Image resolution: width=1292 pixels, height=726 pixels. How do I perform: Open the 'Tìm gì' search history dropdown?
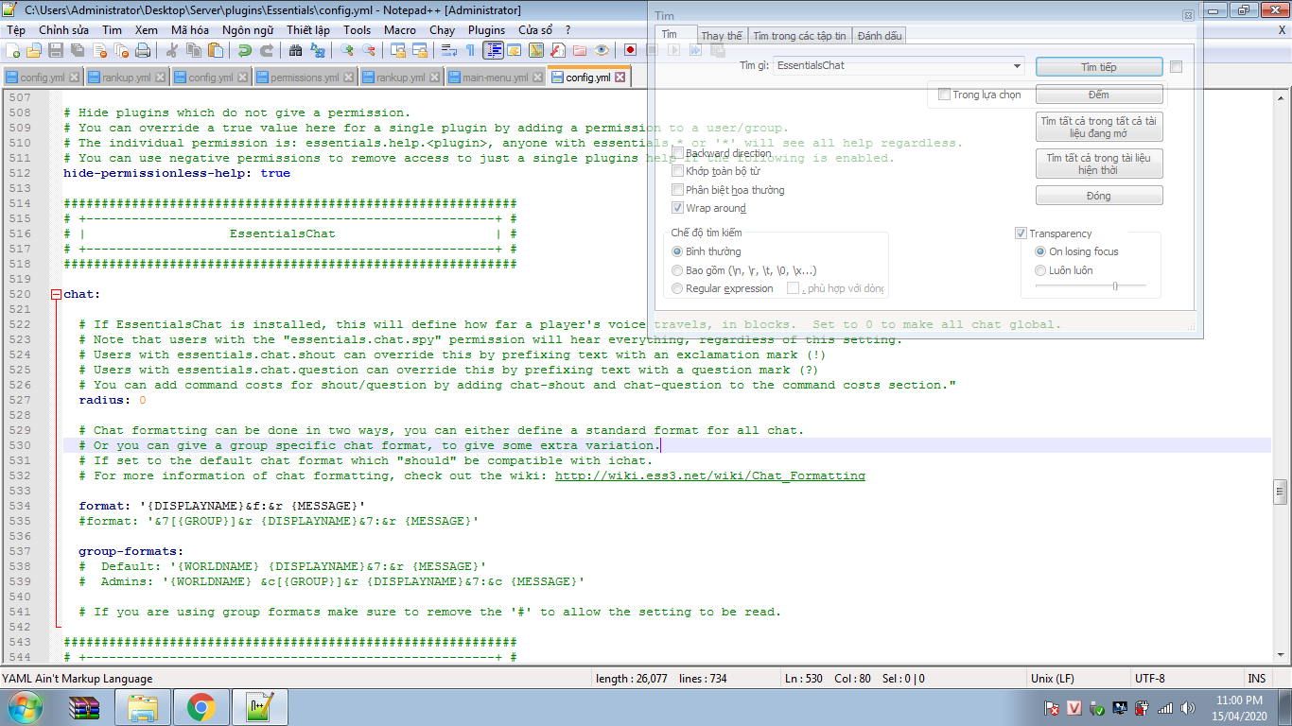(x=1017, y=66)
